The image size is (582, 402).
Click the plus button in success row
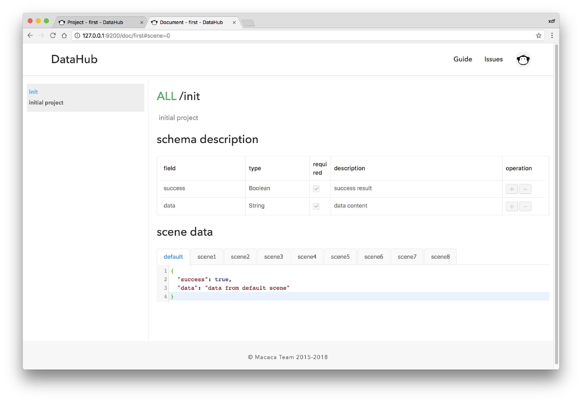coord(512,189)
